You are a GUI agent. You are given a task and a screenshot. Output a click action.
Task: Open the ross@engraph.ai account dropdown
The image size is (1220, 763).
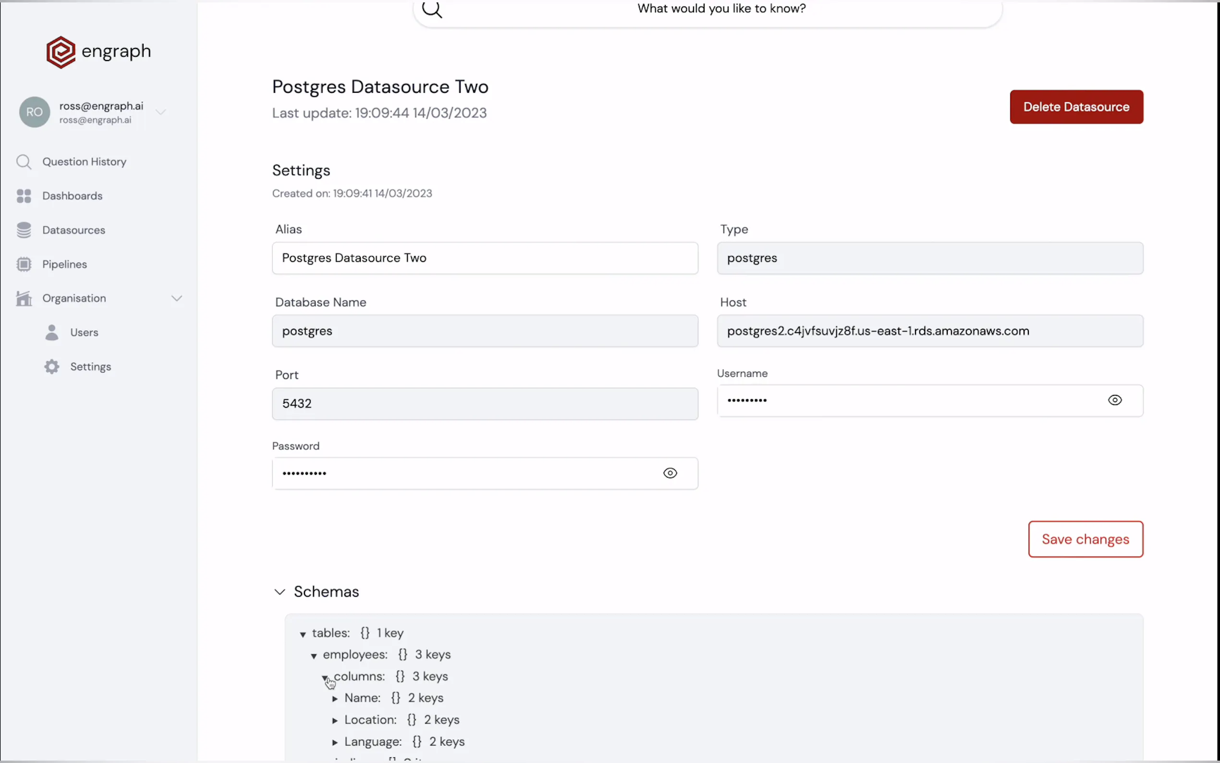(161, 112)
